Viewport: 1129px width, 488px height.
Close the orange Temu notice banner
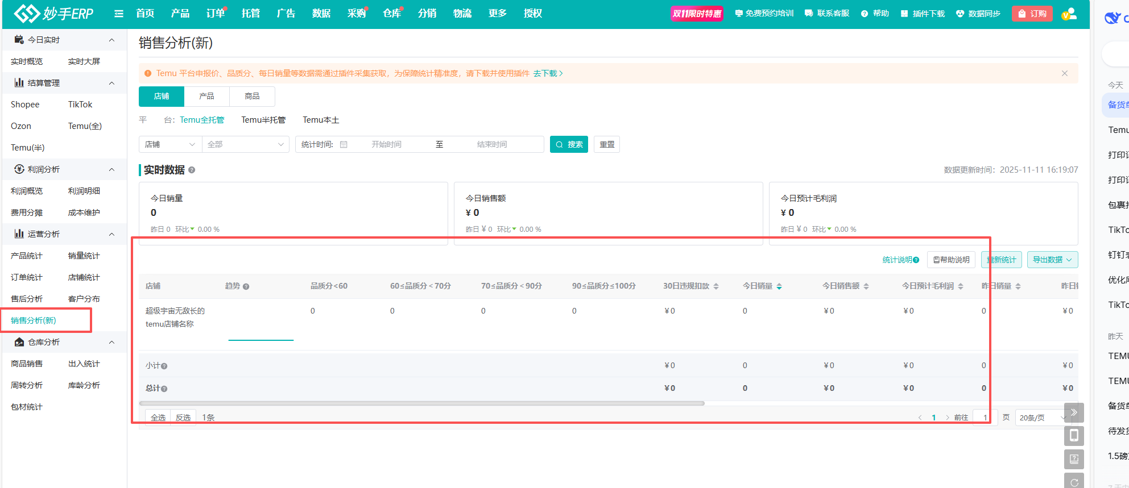[1064, 73]
